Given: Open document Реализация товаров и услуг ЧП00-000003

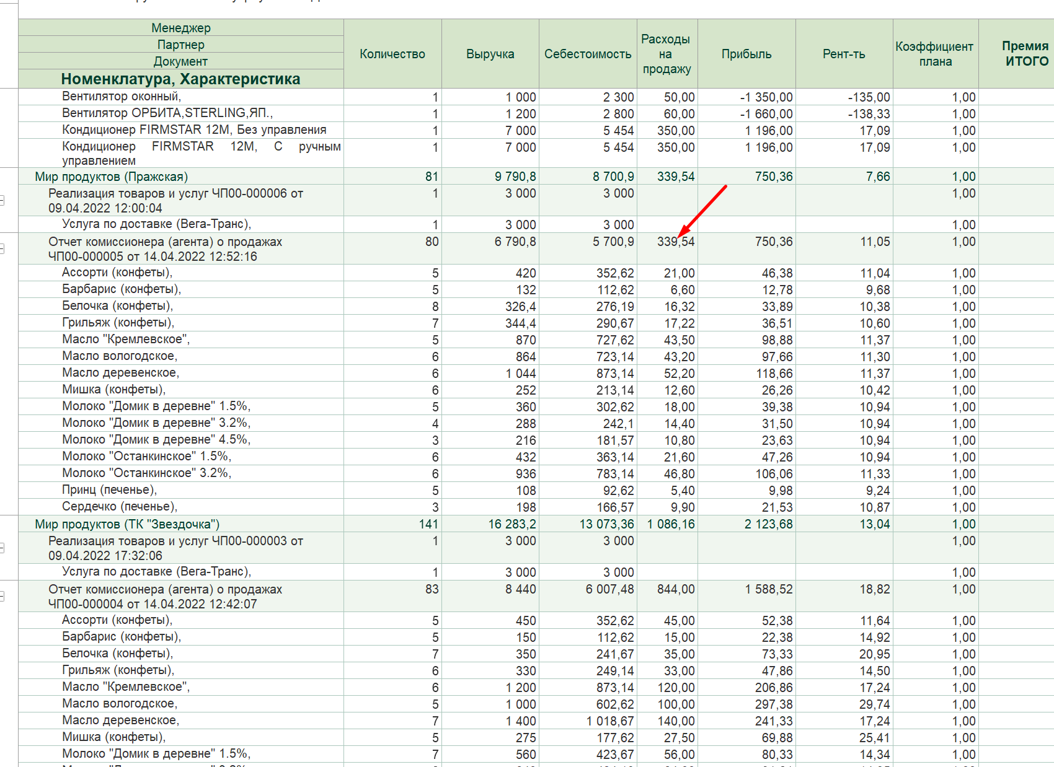Looking at the screenshot, I should (x=176, y=548).
